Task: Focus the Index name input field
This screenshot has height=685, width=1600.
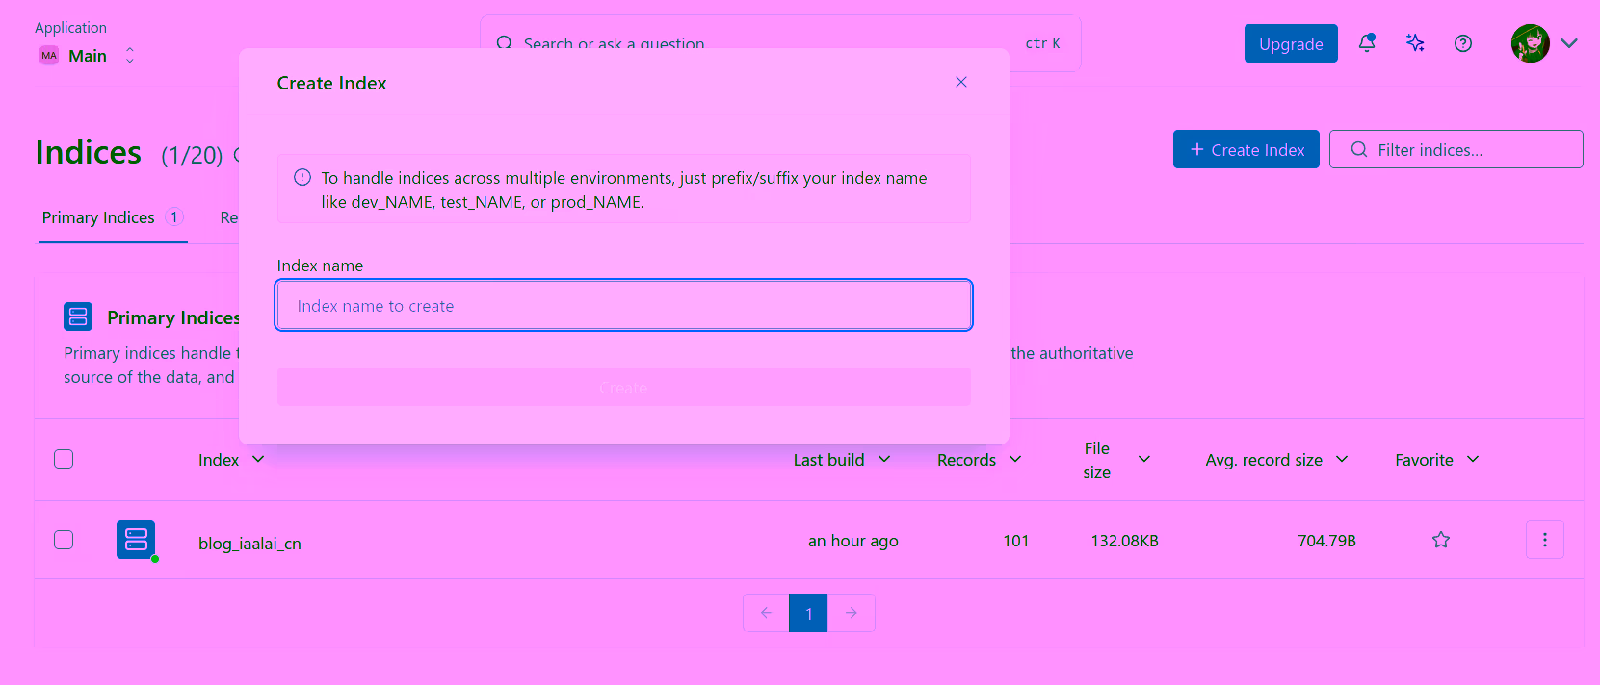Action: 623,305
